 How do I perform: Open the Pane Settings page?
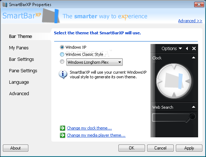pyautogui.click(x=23, y=71)
